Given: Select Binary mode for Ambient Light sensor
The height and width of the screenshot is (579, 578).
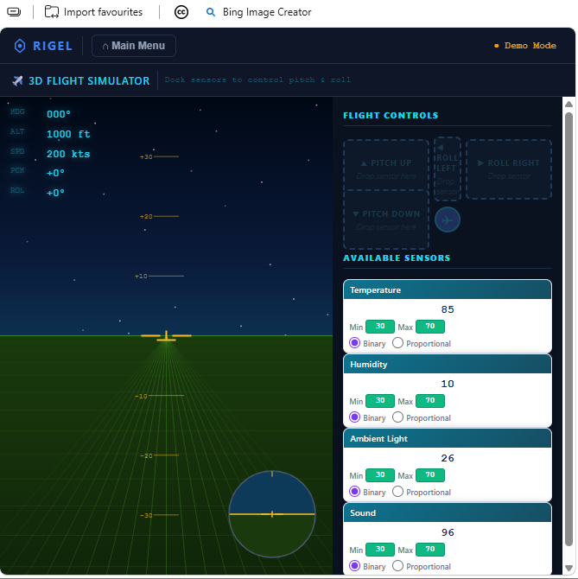Looking at the screenshot, I should coord(355,492).
